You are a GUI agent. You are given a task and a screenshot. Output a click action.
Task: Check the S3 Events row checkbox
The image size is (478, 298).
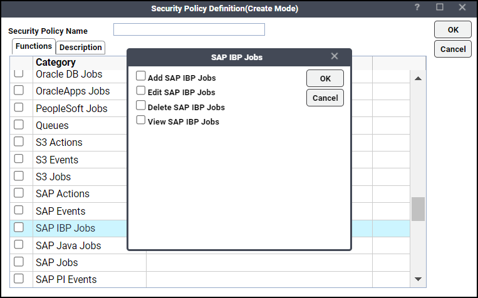tap(19, 158)
